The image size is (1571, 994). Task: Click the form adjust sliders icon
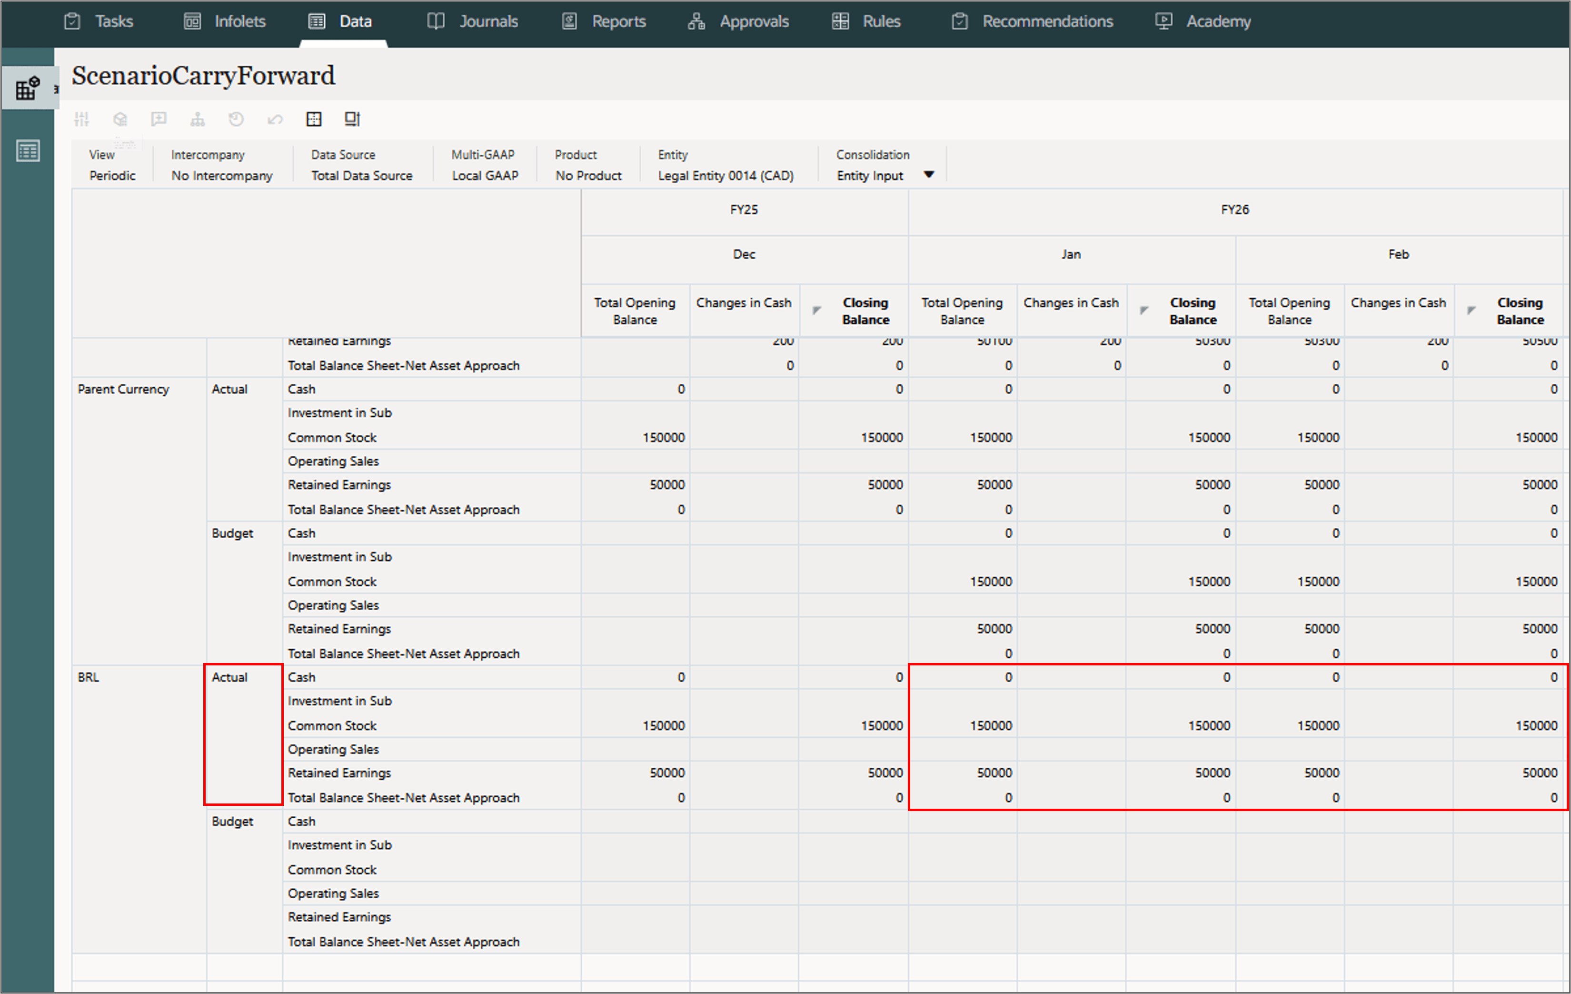[81, 119]
